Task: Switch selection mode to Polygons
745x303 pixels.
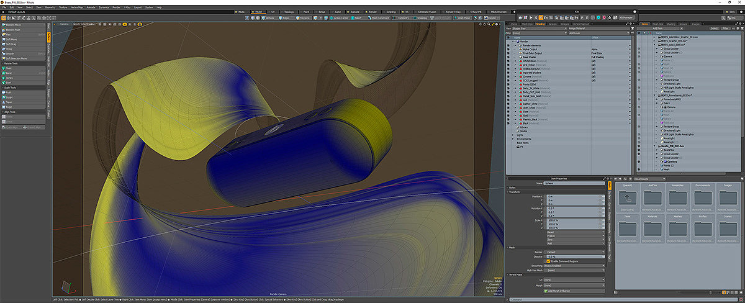Action: tap(302, 18)
